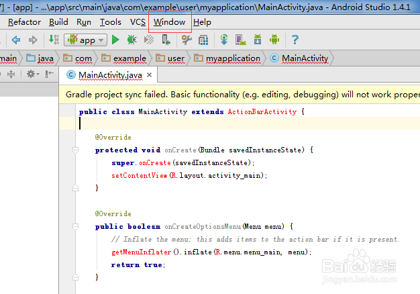The width and height of the screenshot is (420, 294).
Task: Click the setContentView call
Action: [140, 176]
